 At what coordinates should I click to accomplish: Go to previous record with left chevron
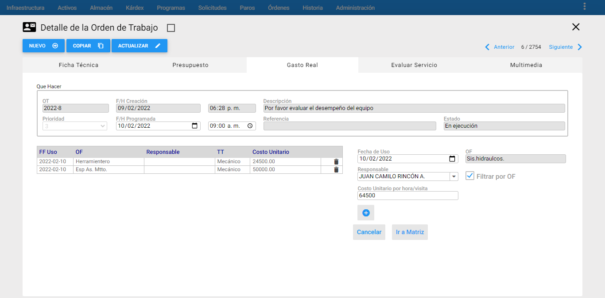tap(488, 47)
